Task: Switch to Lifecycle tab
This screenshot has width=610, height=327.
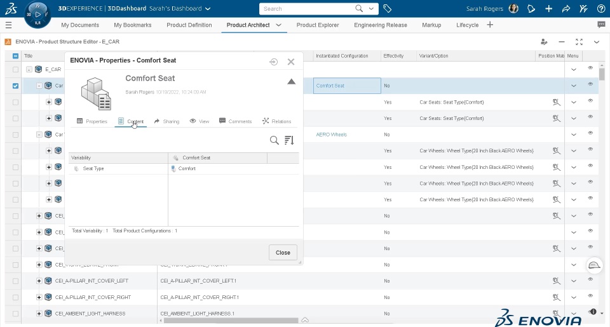Action: (x=467, y=25)
